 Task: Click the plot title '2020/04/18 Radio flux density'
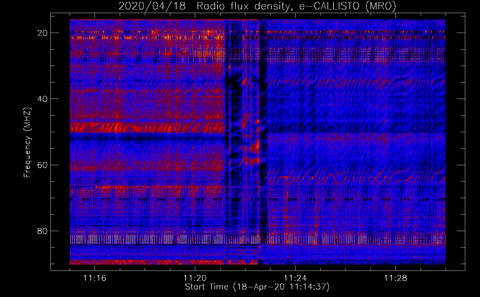tap(257, 6)
